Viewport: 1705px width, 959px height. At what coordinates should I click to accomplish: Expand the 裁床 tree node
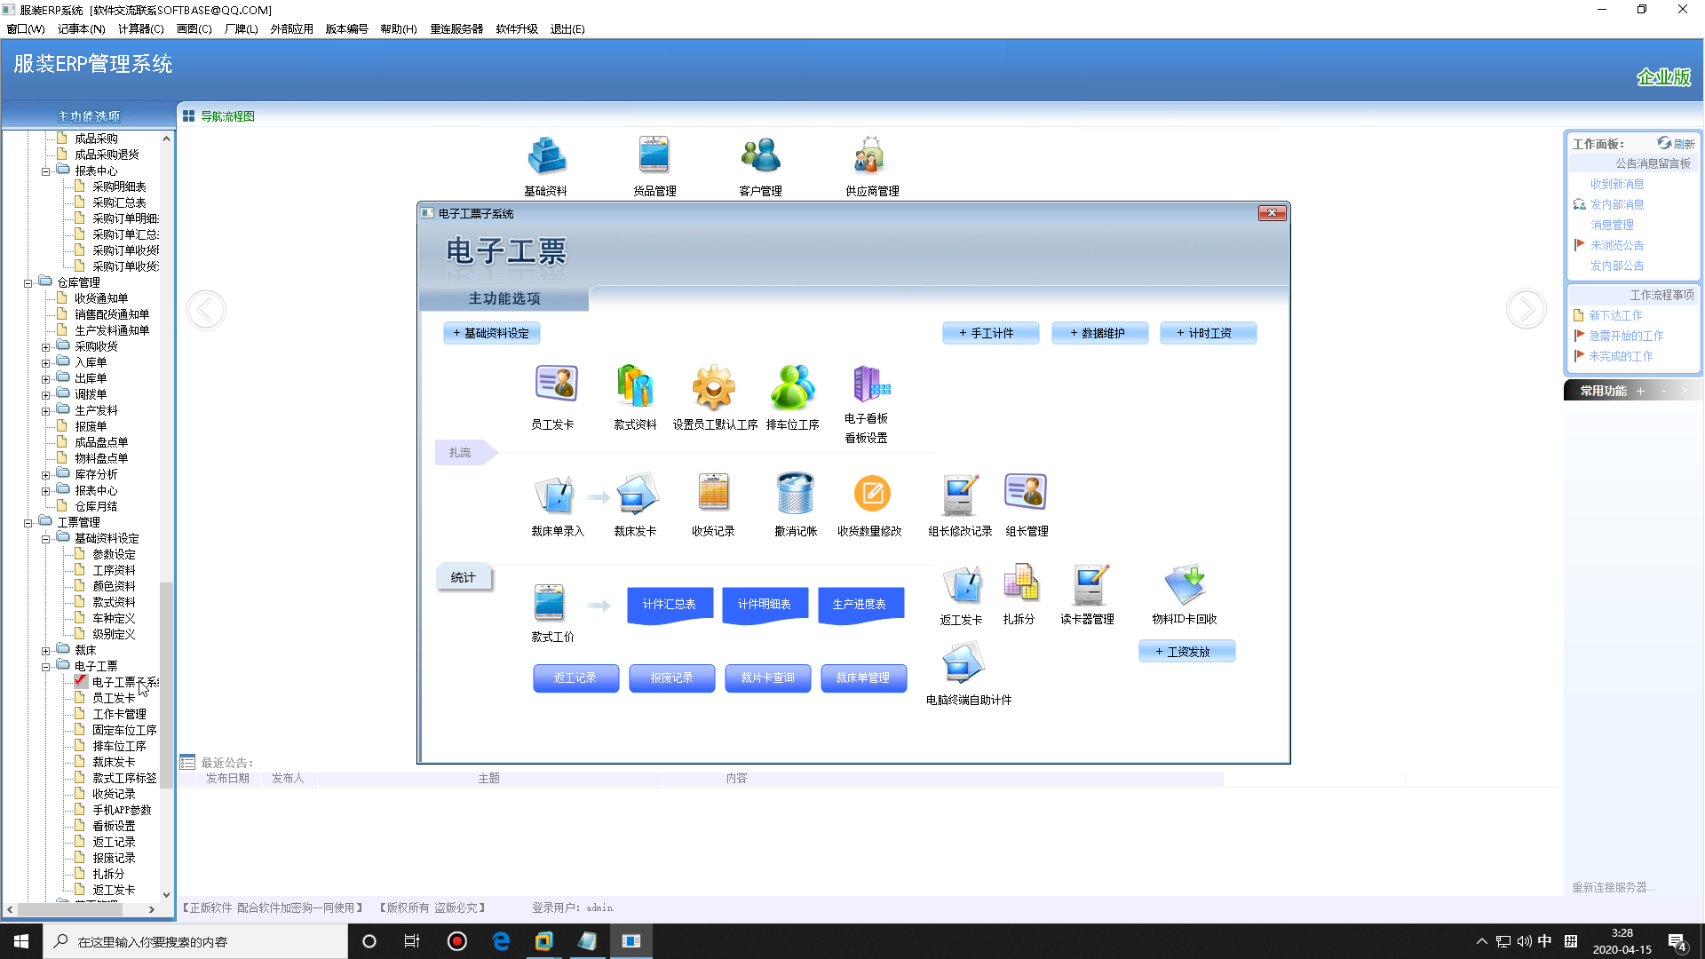click(x=45, y=651)
